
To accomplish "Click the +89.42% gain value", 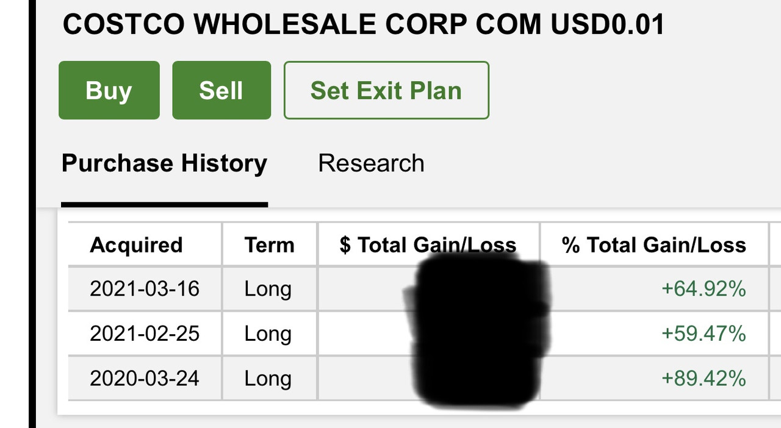I will (704, 379).
